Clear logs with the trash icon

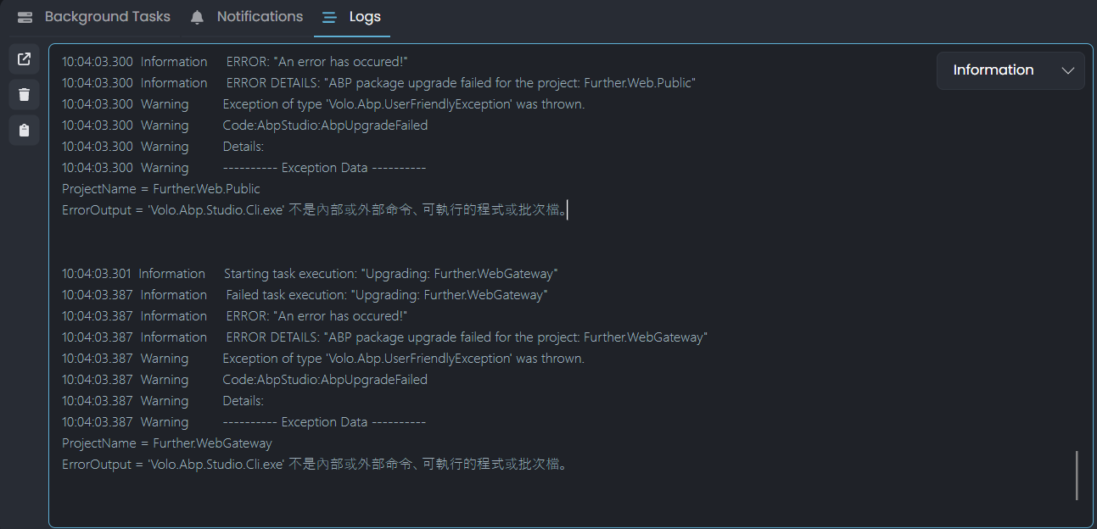[24, 95]
